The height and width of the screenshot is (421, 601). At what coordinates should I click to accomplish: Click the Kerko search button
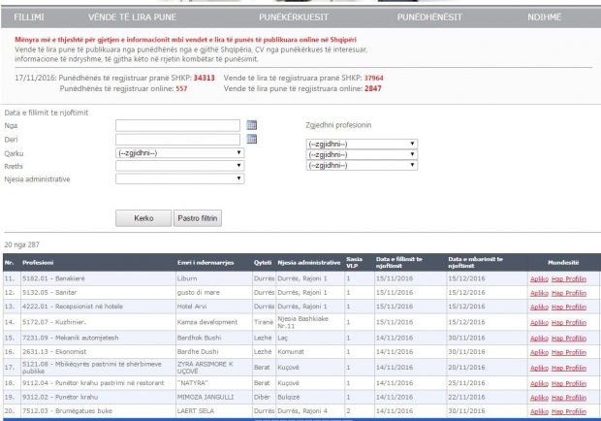(142, 218)
